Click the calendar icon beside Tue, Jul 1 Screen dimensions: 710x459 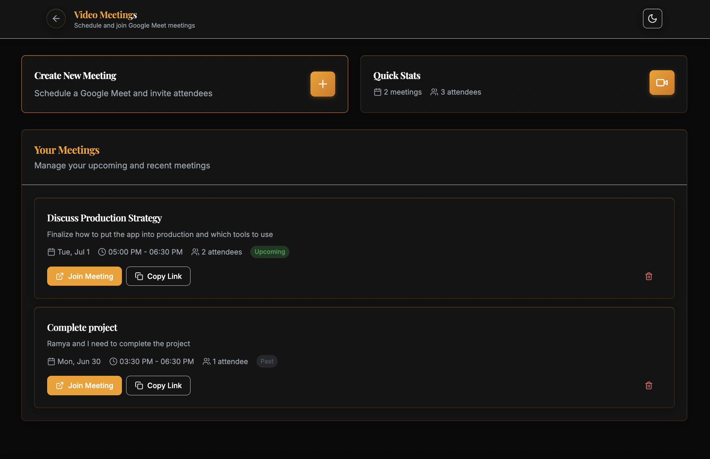pos(51,252)
